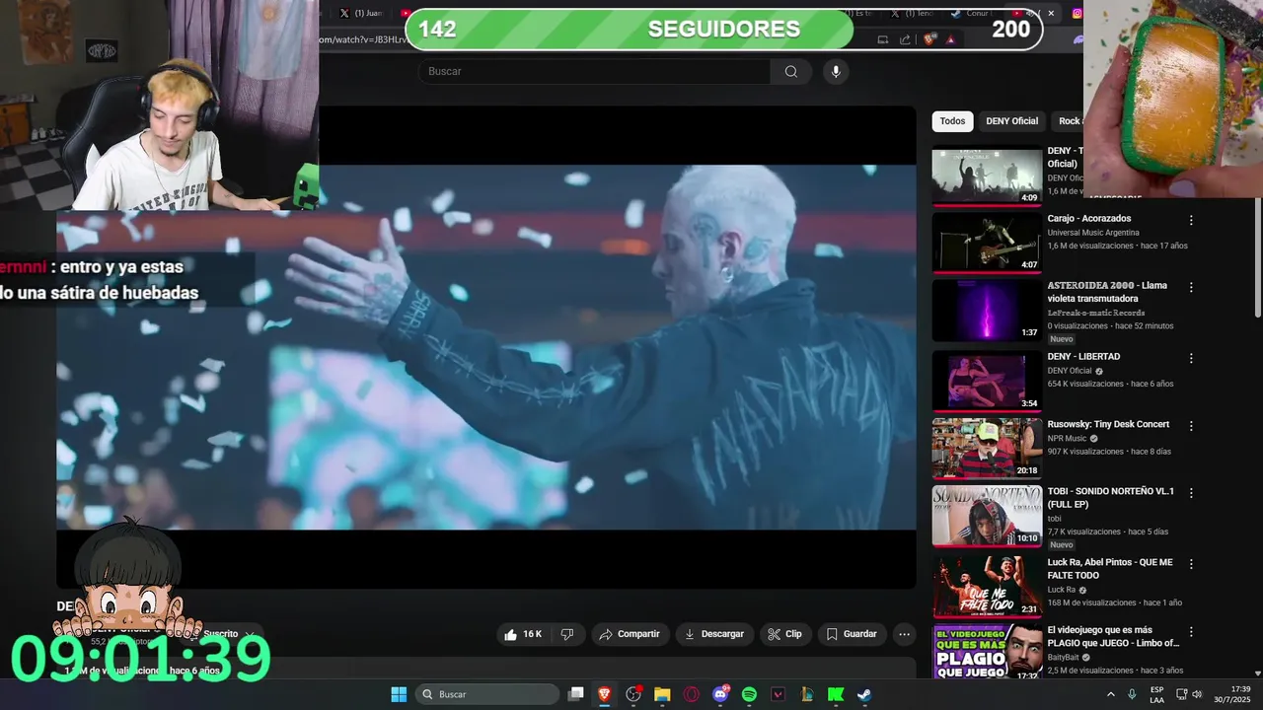
Task: Open options menu for El videojuego que es más PLAGIO
Action: 1191,631
